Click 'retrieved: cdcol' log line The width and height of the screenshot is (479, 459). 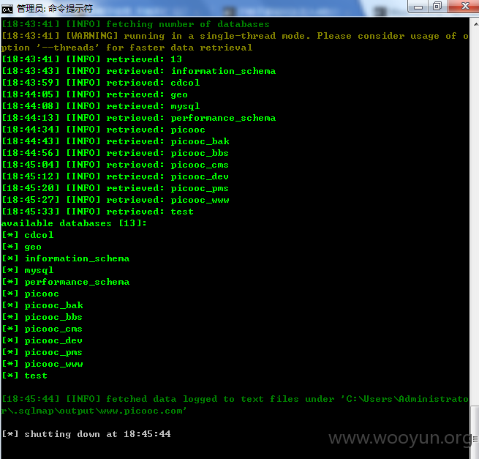point(101,83)
